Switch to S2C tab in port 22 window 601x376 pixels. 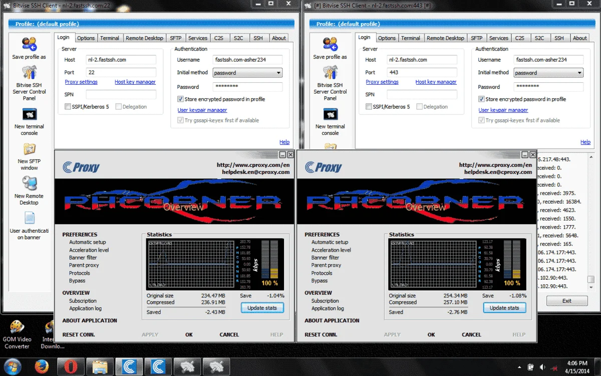[x=238, y=38]
